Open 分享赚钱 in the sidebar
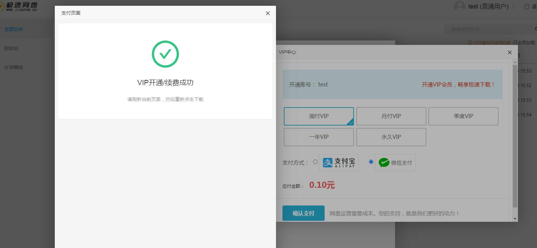This screenshot has height=248, width=537. pos(14,67)
